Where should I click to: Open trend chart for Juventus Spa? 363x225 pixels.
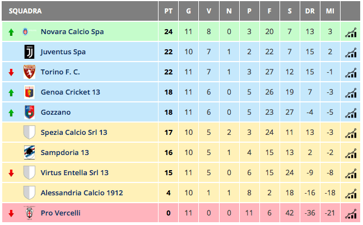351,52
